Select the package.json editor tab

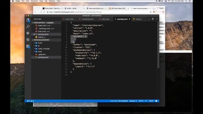[122, 19]
